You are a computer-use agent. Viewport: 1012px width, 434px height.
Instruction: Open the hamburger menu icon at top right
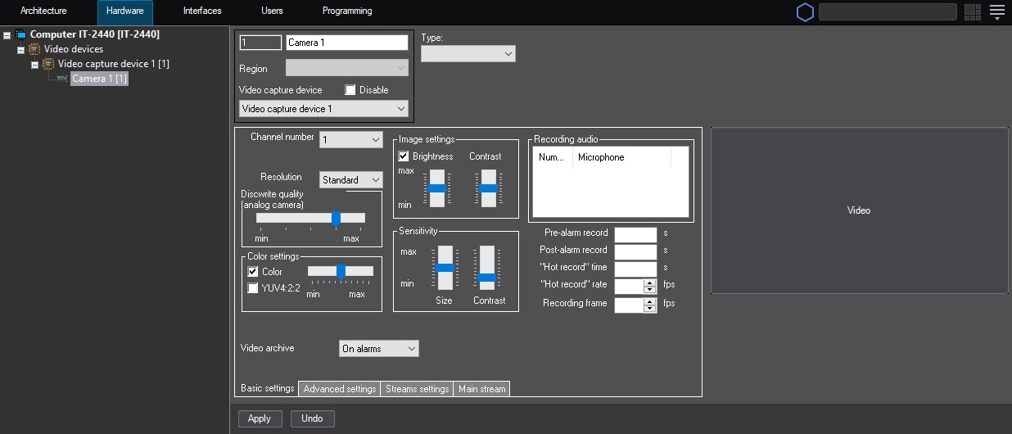pos(996,11)
